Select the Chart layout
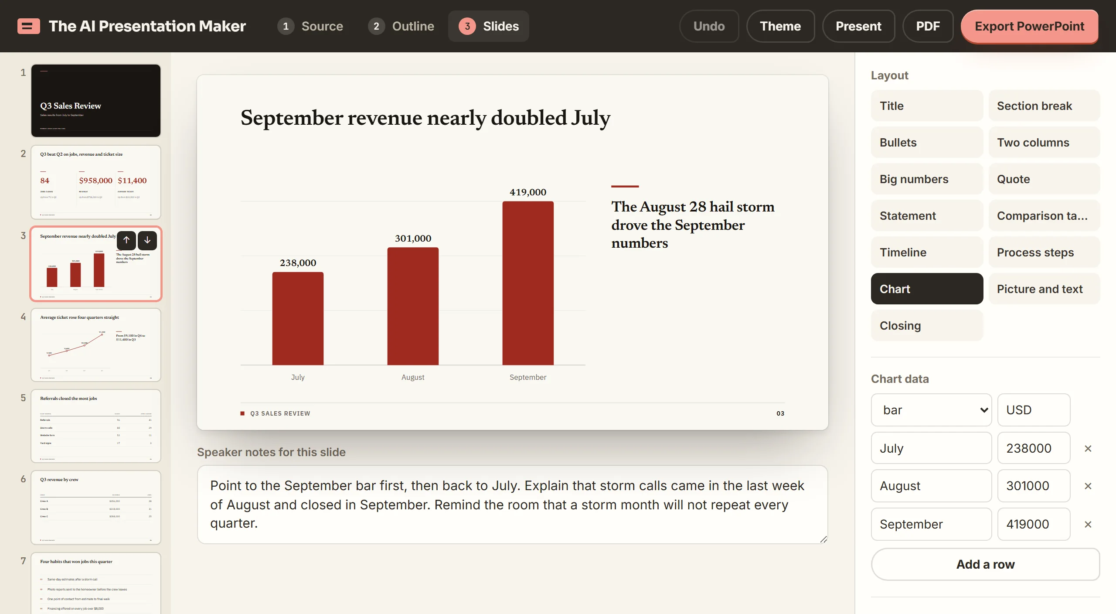Screen dimensions: 1116x614 coord(927,289)
